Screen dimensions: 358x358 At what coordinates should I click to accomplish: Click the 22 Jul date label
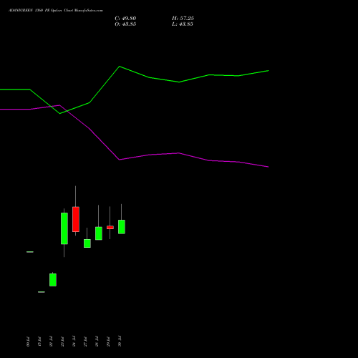51,342
